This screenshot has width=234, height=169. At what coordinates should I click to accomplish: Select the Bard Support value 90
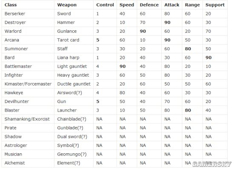(208, 57)
